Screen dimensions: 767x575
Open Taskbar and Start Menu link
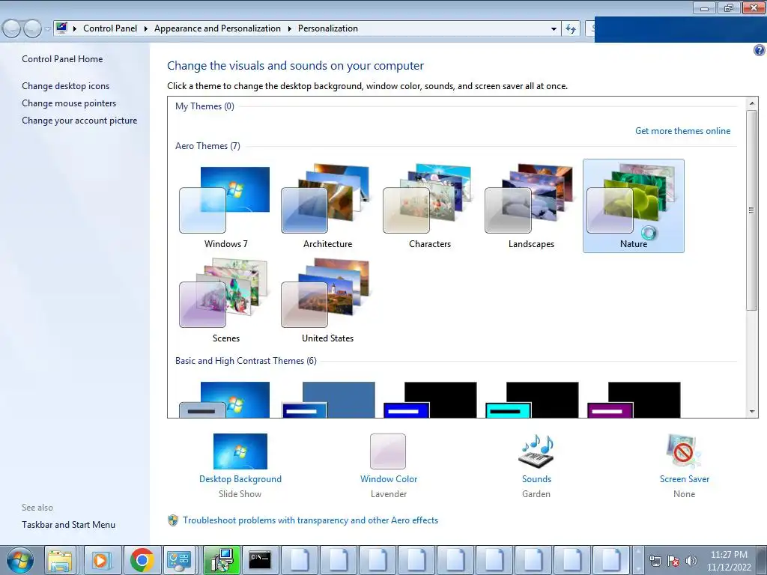(x=68, y=525)
